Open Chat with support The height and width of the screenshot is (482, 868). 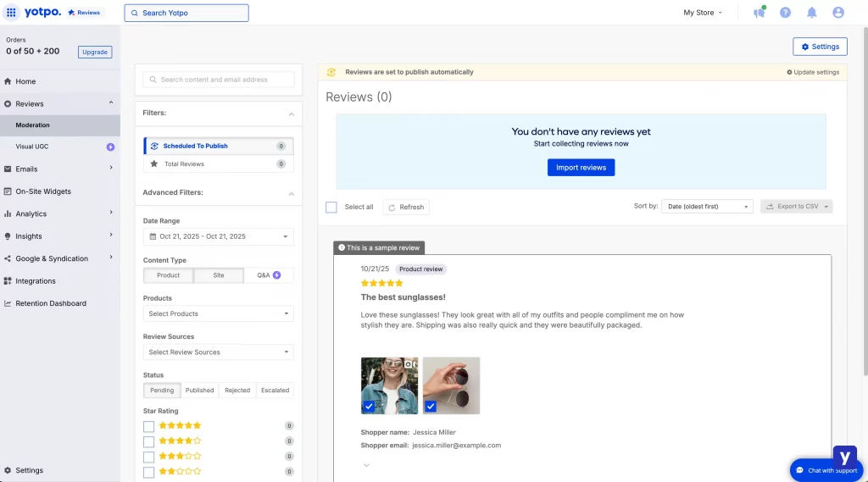pyautogui.click(x=826, y=470)
